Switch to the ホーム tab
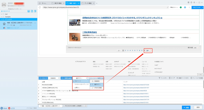Viewport: 204px width, 110px height. click(44, 3)
